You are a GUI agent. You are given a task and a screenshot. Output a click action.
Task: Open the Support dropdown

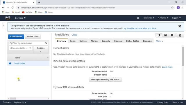[176, 18]
